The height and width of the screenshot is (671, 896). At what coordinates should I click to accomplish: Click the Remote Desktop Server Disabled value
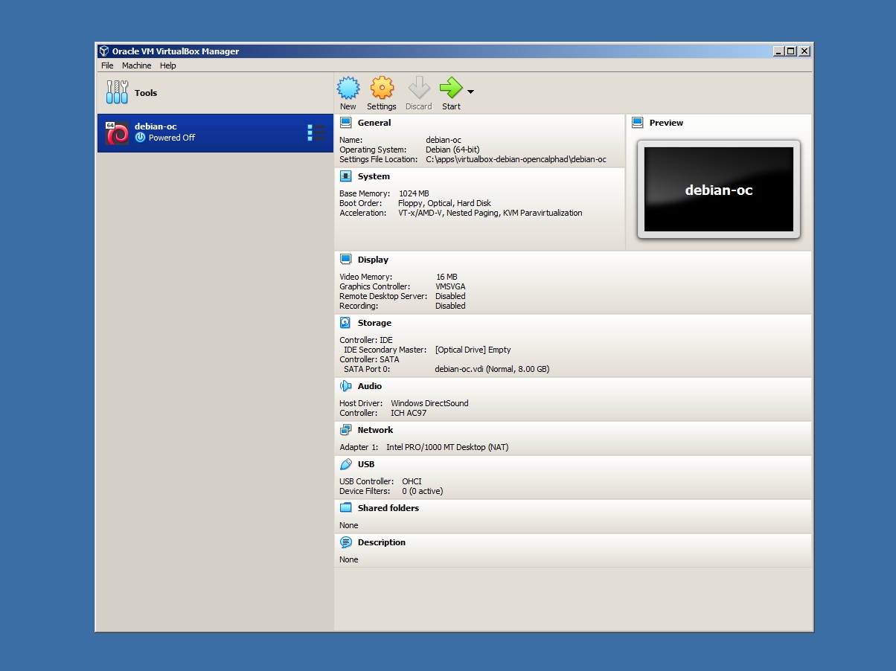pos(450,296)
